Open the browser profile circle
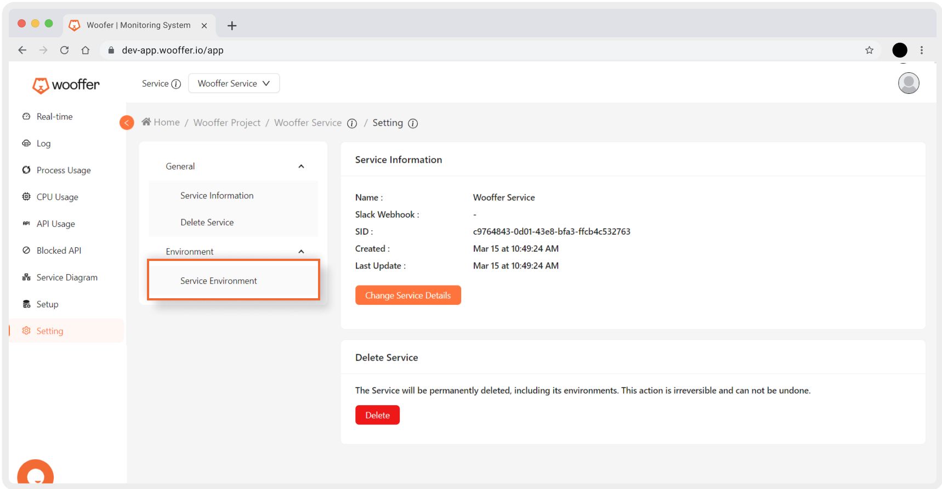Viewport: 942px width, 489px height. (900, 50)
